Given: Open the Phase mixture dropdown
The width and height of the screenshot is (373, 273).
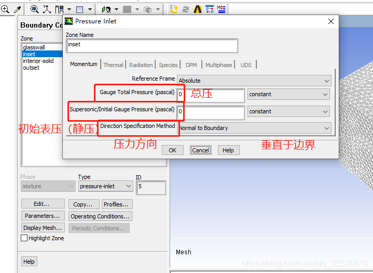Looking at the screenshot, I should pos(48,186).
